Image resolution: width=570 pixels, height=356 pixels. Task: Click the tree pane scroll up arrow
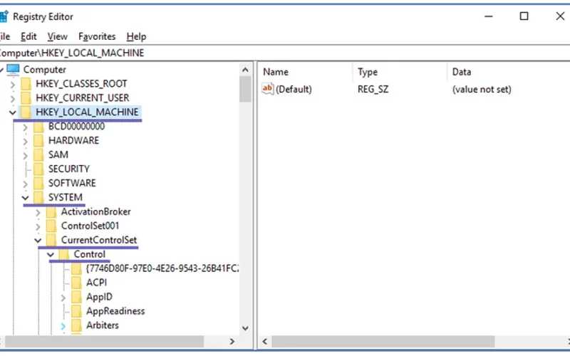pos(245,70)
